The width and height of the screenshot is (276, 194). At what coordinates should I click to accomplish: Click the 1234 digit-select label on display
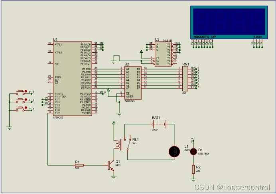click(x=258, y=37)
